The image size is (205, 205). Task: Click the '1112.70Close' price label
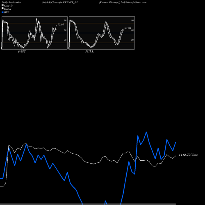(188, 155)
